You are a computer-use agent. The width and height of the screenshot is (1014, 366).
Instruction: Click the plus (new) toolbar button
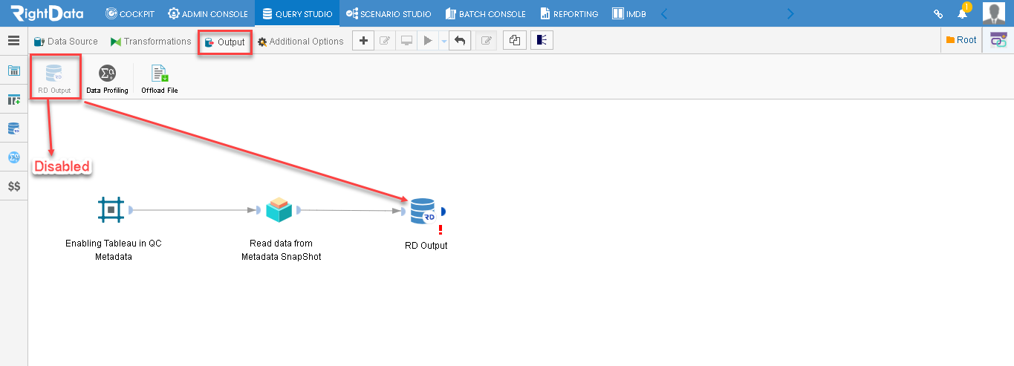click(x=363, y=41)
